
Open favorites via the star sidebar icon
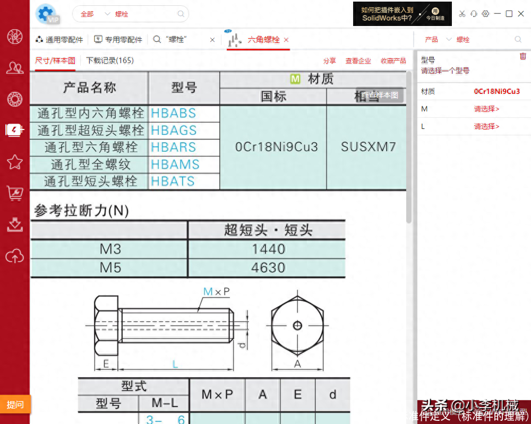coord(14,162)
